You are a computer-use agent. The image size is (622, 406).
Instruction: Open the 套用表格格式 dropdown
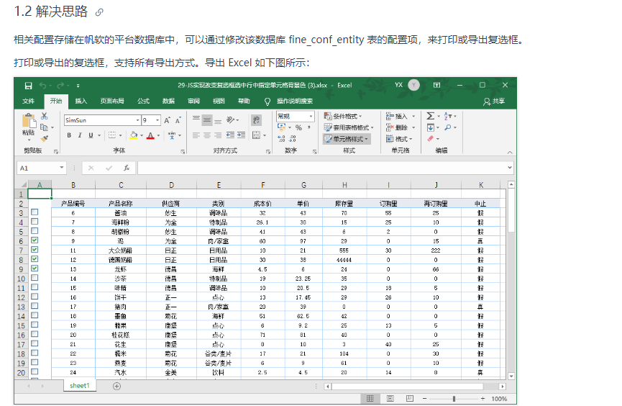(349, 127)
